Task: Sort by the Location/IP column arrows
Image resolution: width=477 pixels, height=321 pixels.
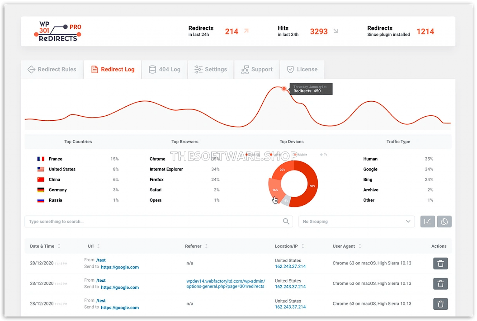Action: coord(303,246)
